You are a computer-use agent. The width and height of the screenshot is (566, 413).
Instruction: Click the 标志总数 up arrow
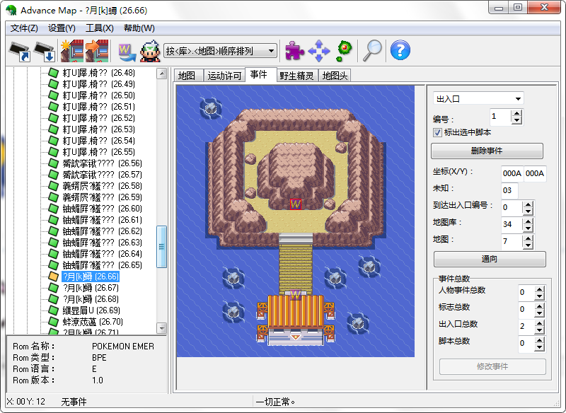click(539, 306)
